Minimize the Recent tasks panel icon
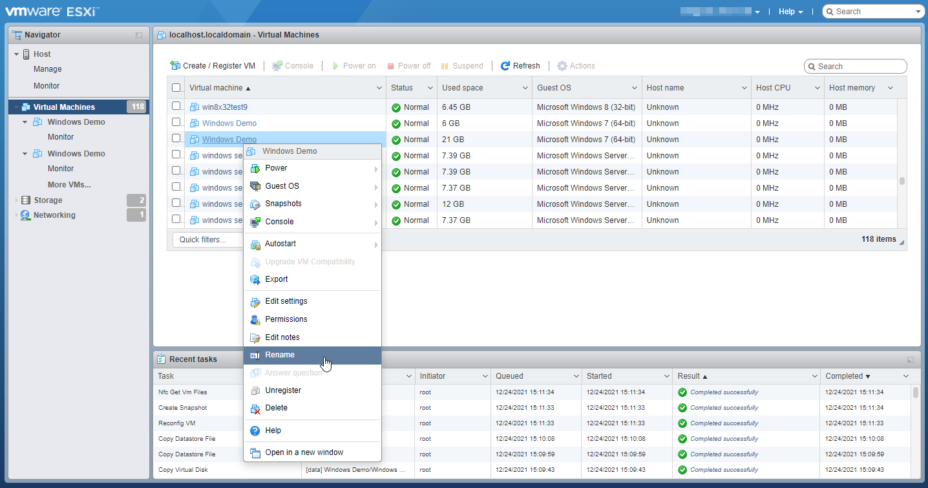The height and width of the screenshot is (488, 928). click(x=911, y=359)
